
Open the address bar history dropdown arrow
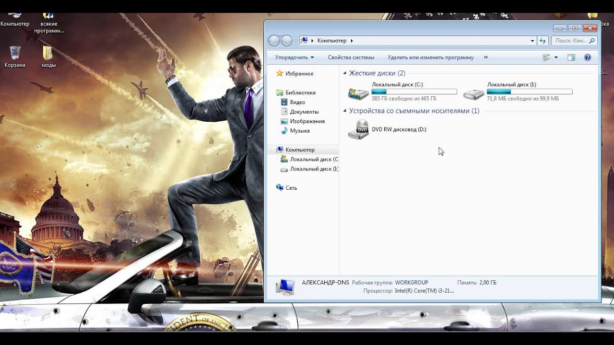532,41
